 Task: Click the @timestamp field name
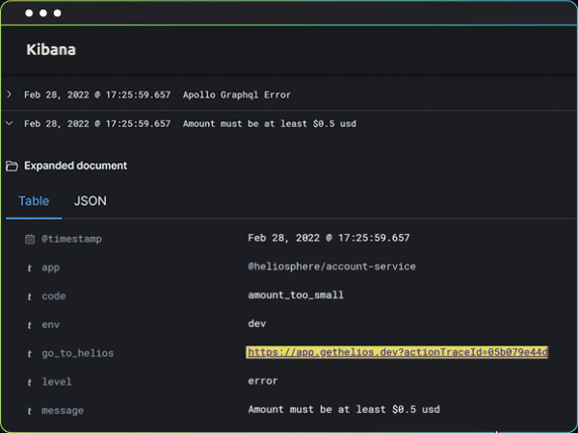(71, 239)
